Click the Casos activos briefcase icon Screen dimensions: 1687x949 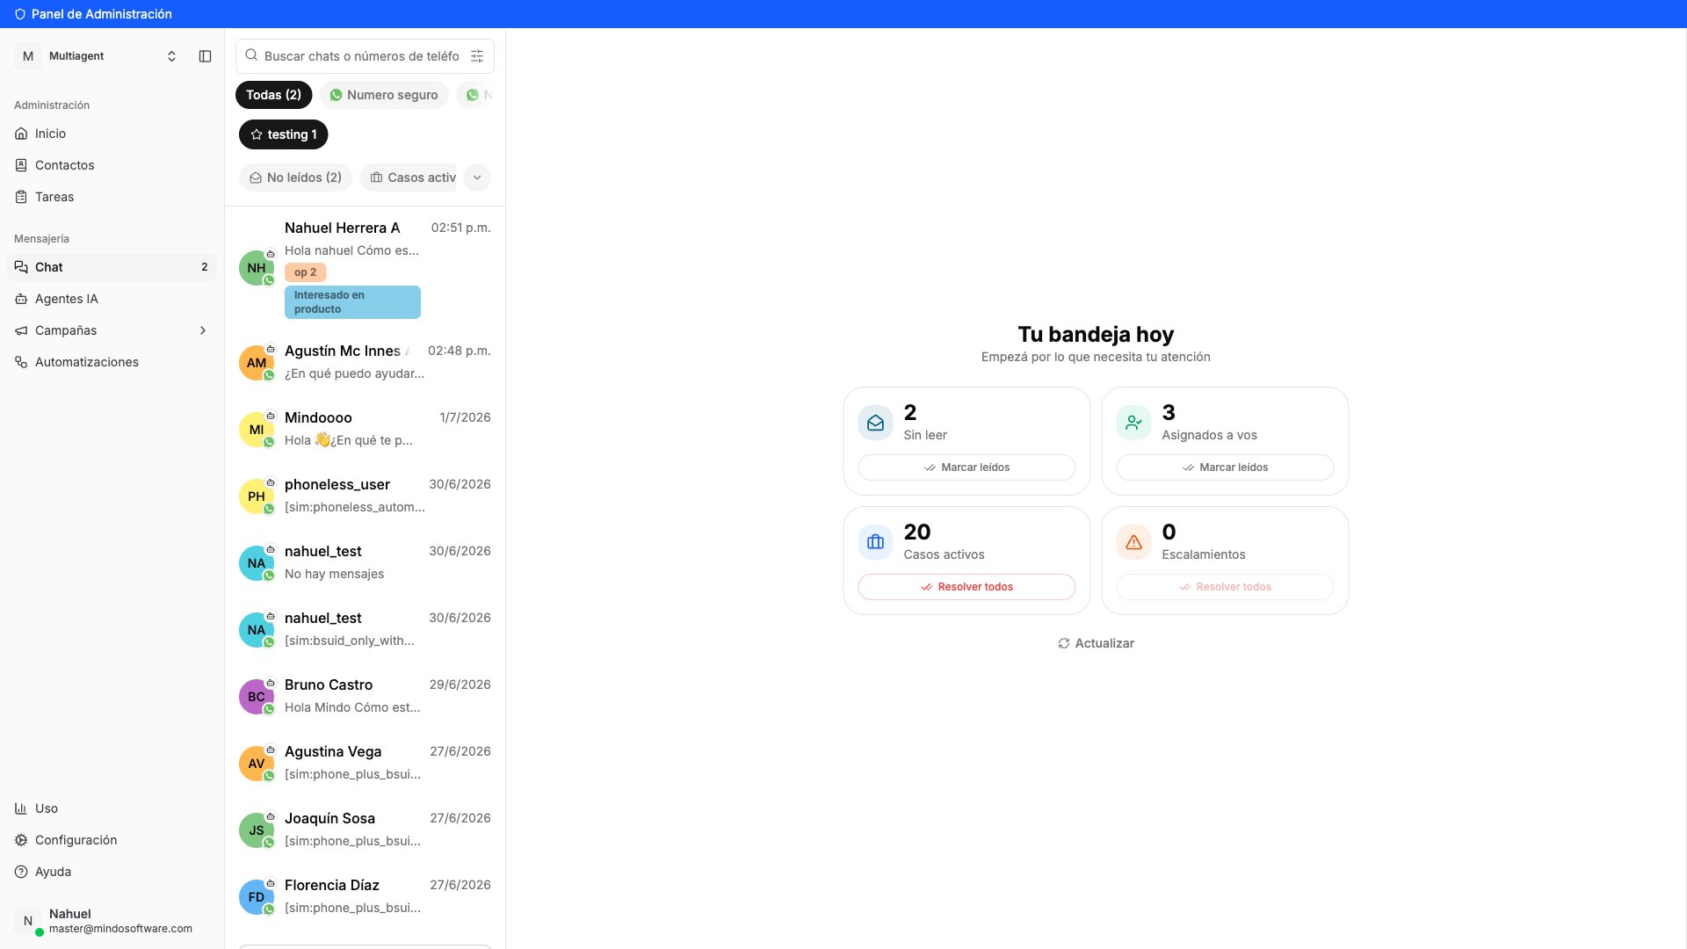click(x=875, y=542)
